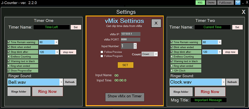Toggle Timer One Warning text in black
Viewport: 249px width, 109px height.
pyautogui.click(x=8, y=61)
